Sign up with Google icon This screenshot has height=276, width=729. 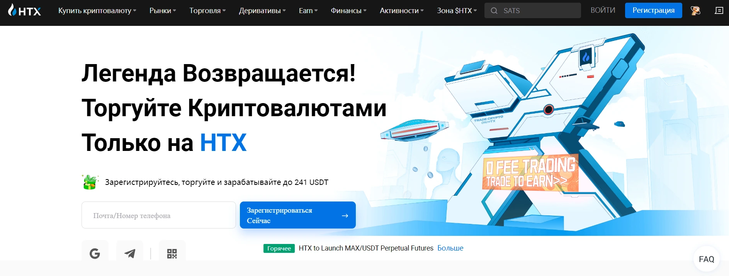click(x=95, y=253)
